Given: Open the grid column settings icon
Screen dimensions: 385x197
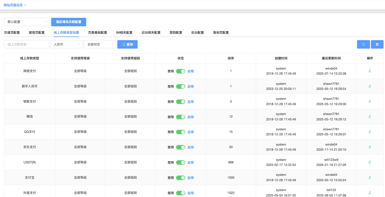Looking at the screenshot, I should [377, 44].
